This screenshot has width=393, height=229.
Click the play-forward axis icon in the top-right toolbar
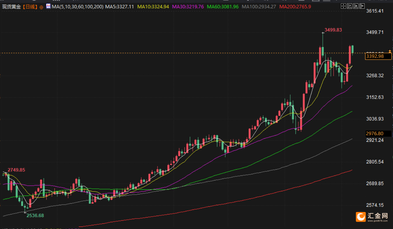coord(356,6)
